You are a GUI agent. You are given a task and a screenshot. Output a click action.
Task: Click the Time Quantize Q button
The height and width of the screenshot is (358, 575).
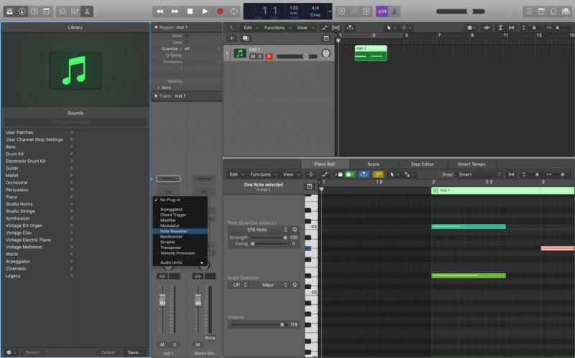click(x=295, y=230)
